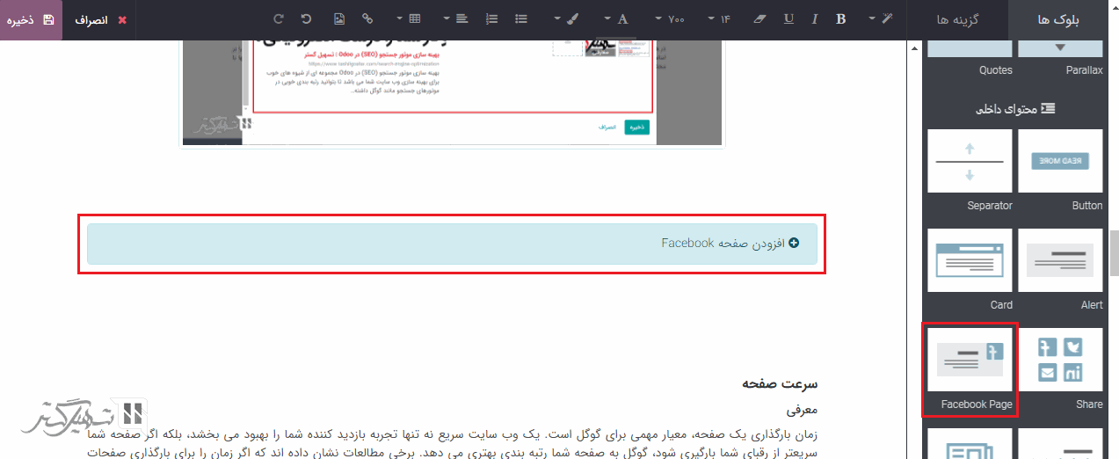
Task: Click the plus icon in Facebook bar
Action: pyautogui.click(x=794, y=244)
